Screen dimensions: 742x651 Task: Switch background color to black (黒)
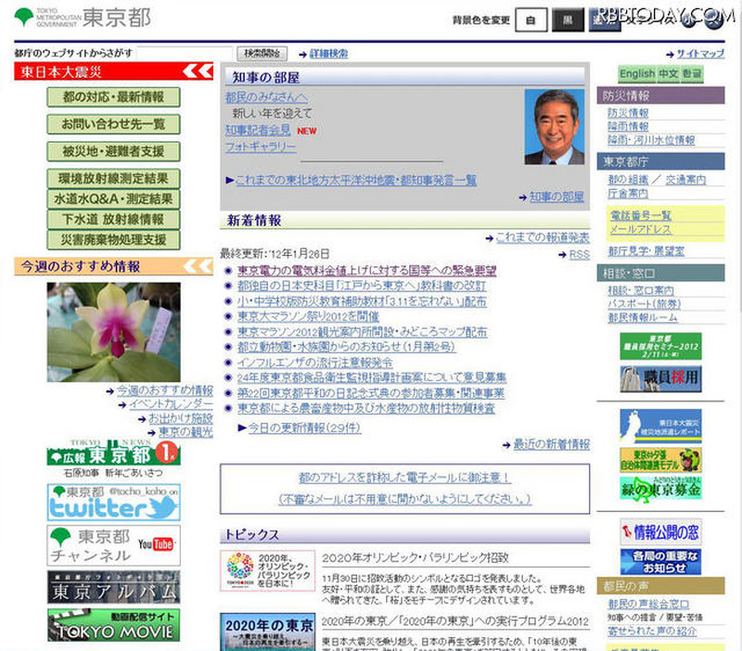click(x=568, y=20)
